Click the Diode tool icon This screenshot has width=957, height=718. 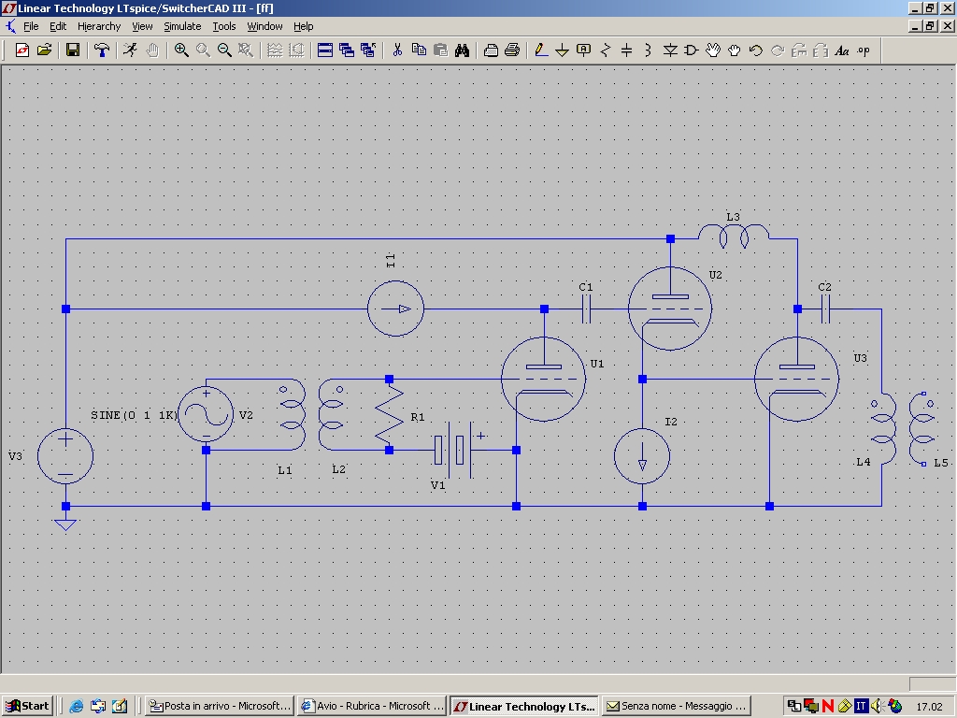(670, 50)
